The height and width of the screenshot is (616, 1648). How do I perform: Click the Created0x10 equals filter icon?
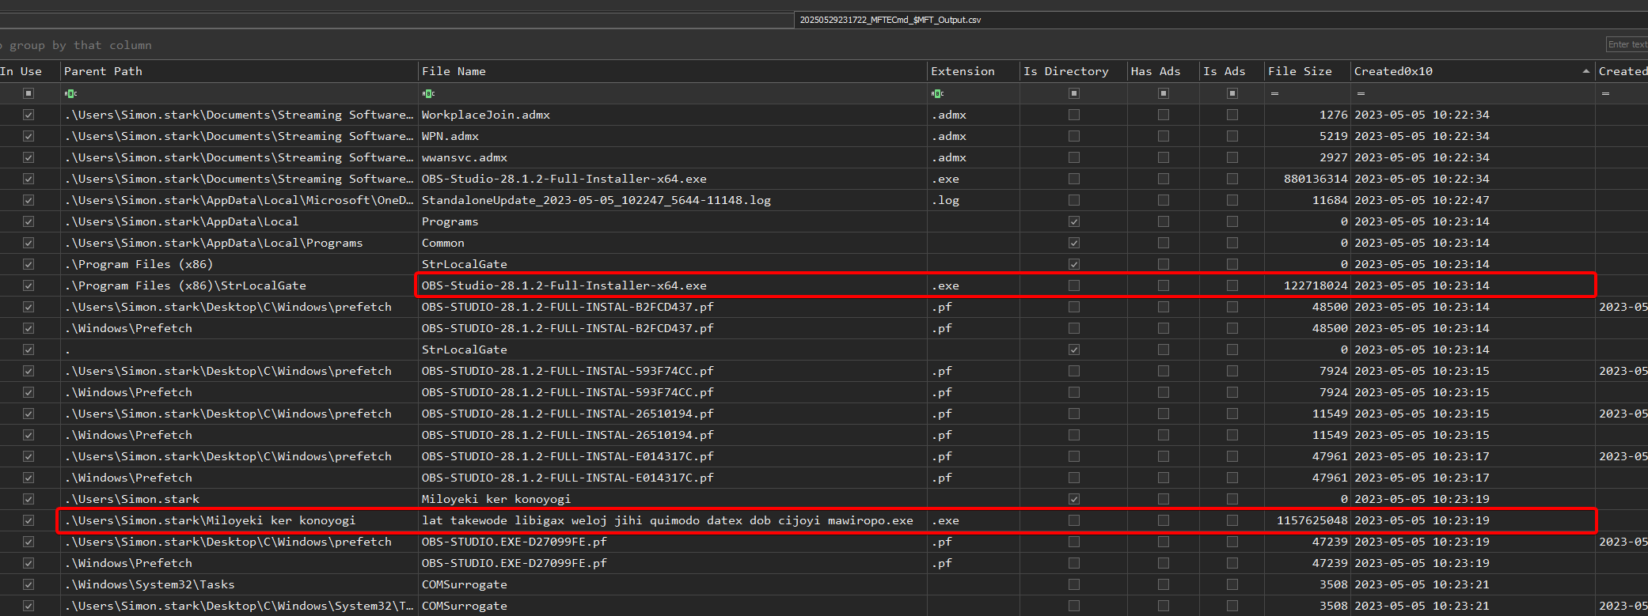tap(1361, 93)
